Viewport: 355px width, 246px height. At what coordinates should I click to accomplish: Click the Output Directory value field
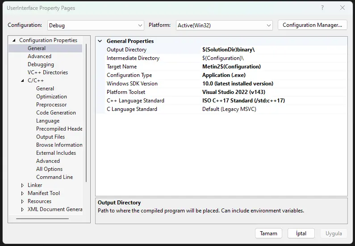pyautogui.click(x=272, y=50)
